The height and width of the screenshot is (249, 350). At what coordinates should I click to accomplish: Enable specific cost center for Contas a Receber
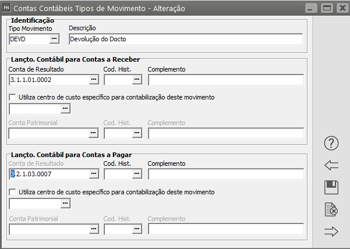tap(13, 97)
